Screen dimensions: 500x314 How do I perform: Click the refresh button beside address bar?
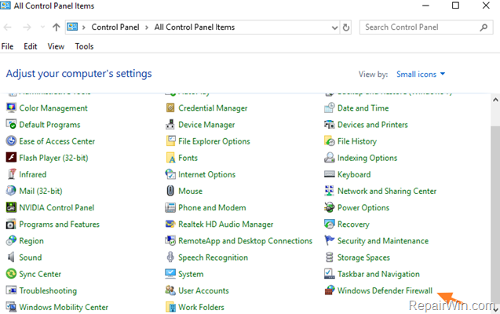tap(346, 27)
